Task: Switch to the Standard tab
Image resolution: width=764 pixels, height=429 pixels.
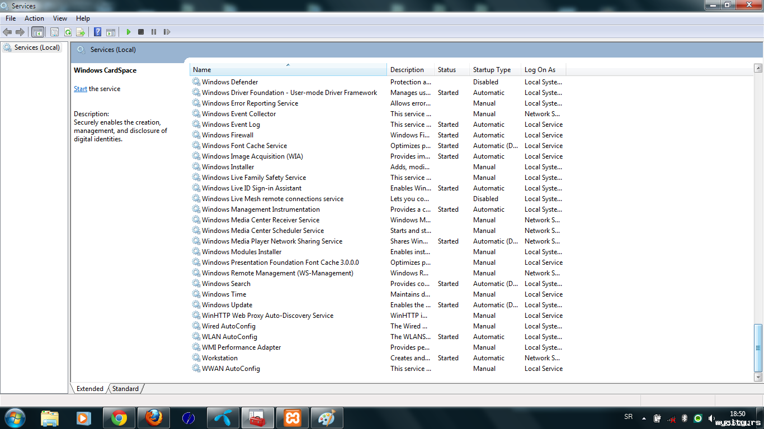Action: pos(125,389)
